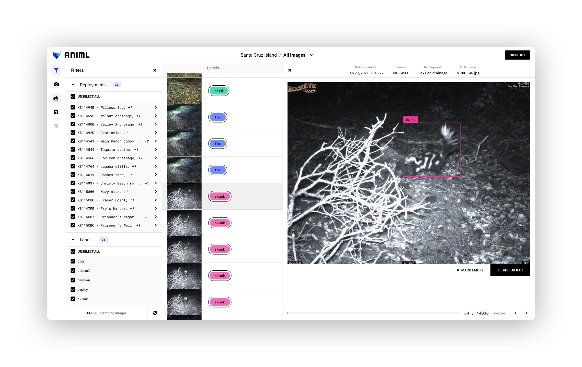This screenshot has height=367, width=582.
Task: Open the All images view dropdown
Action: pos(311,55)
